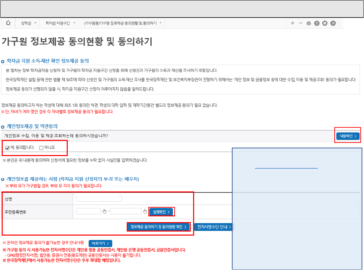Share page via Facebook icon

tap(317, 23)
